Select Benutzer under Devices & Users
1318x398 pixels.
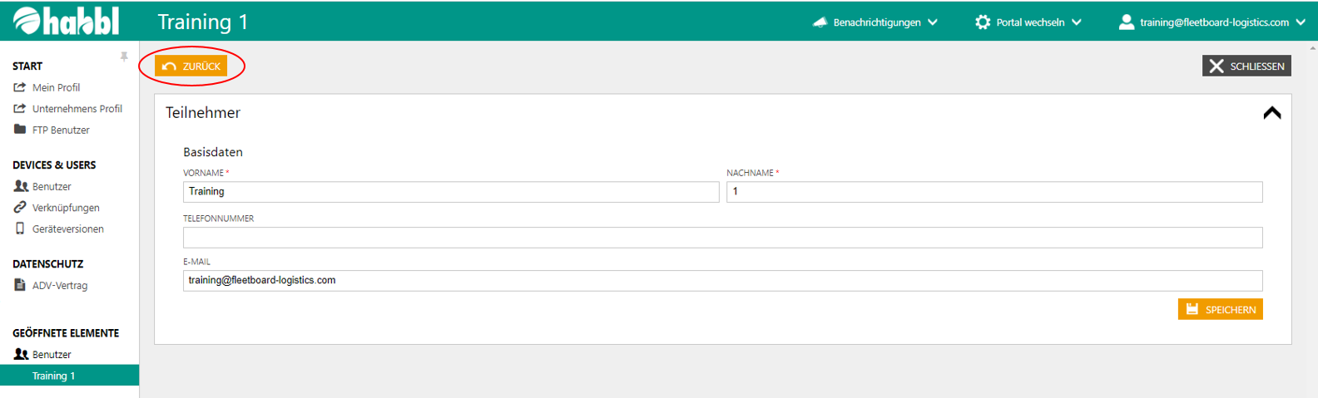(x=52, y=187)
